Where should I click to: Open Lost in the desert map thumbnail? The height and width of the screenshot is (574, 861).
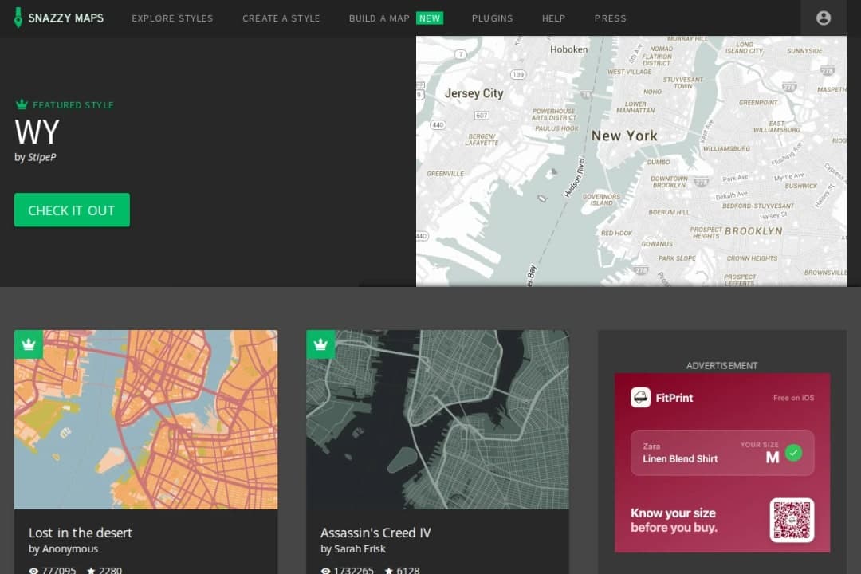(146, 419)
